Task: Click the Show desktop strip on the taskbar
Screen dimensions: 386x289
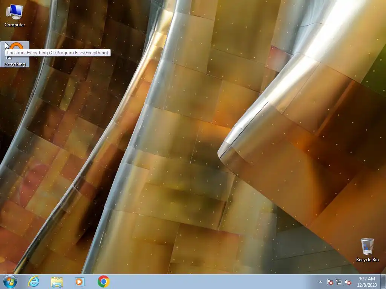Action: coord(383,281)
